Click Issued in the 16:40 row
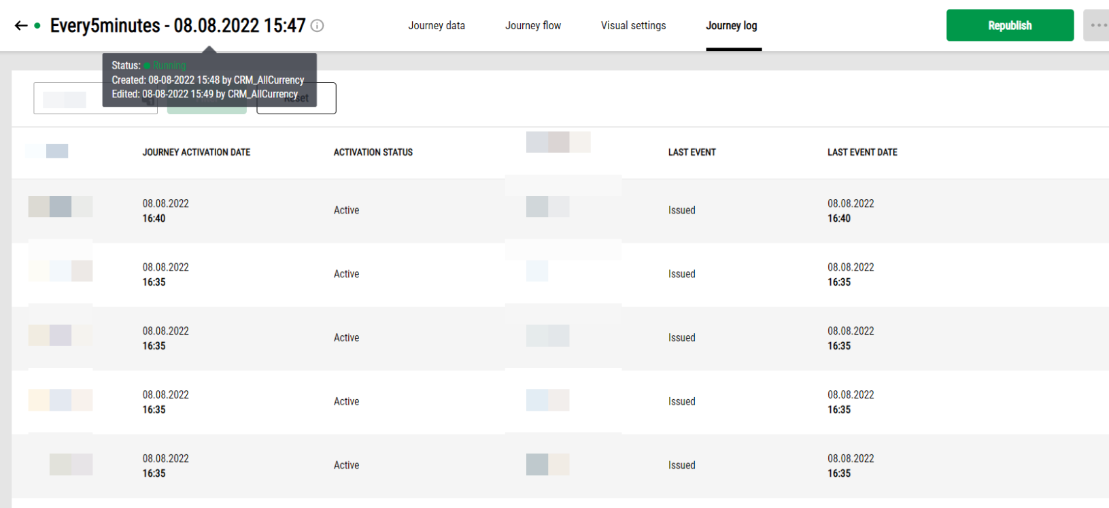This screenshot has height=508, width=1109. click(x=682, y=211)
